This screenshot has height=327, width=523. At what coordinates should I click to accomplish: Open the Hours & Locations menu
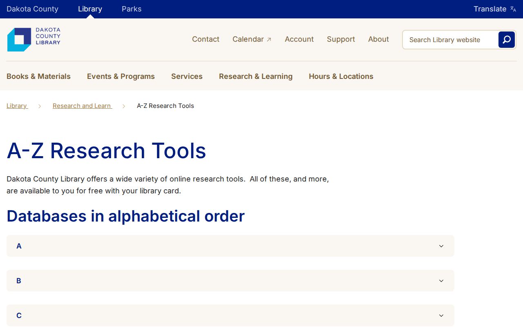pyautogui.click(x=341, y=76)
